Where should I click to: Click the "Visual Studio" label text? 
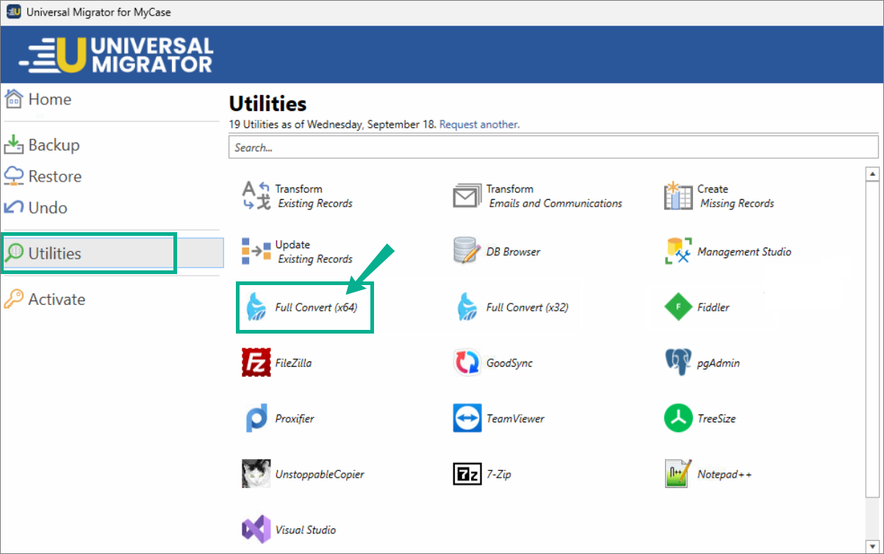(x=306, y=530)
